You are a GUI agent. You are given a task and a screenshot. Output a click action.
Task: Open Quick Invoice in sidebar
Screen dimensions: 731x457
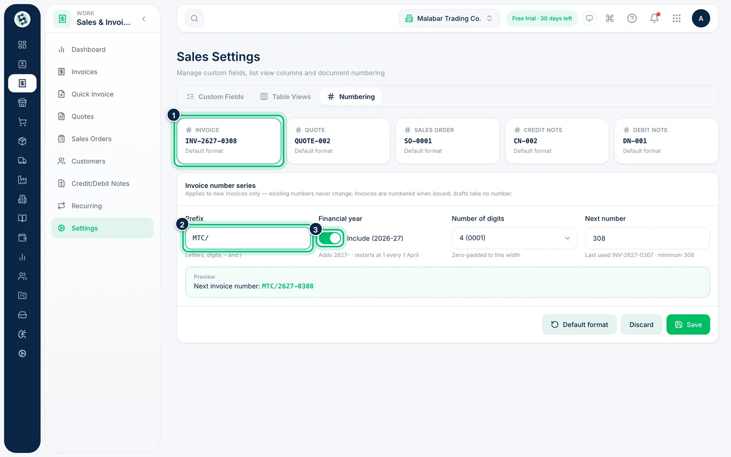tap(102, 94)
